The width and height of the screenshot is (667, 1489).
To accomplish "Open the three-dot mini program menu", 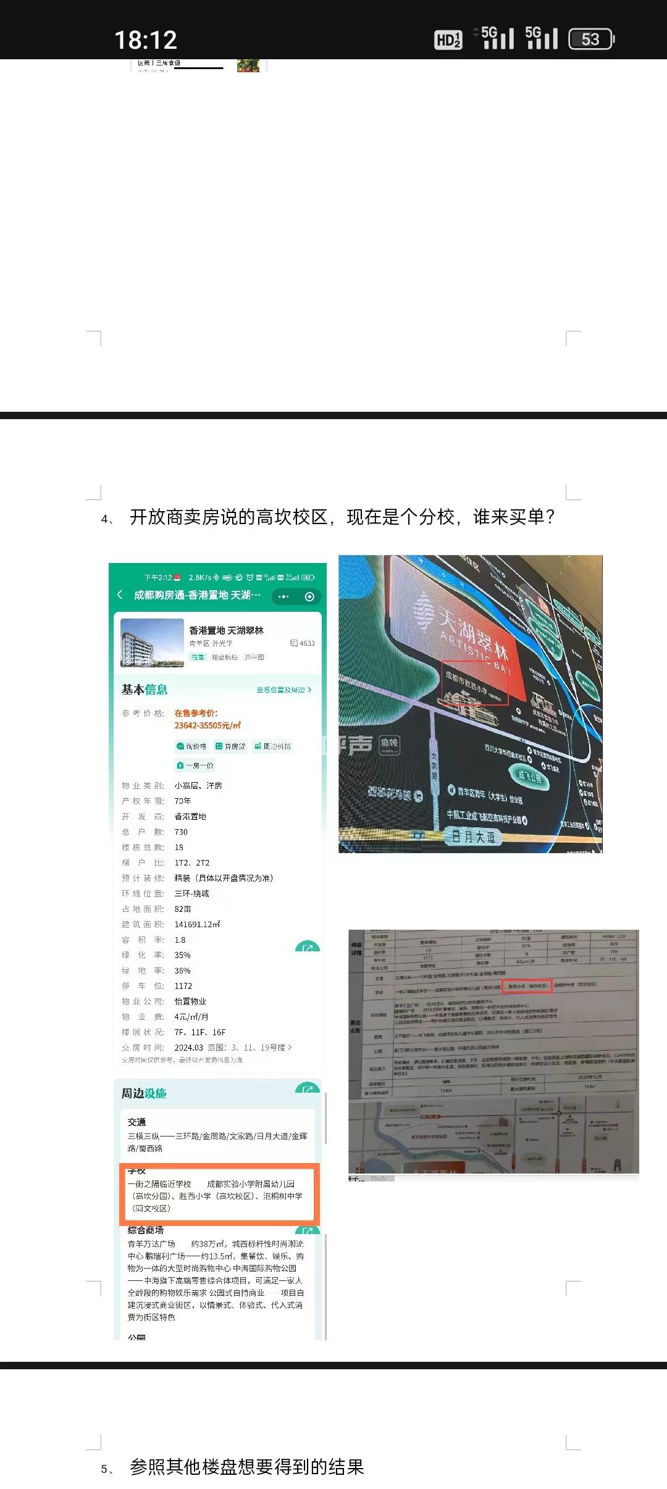I will (283, 596).
